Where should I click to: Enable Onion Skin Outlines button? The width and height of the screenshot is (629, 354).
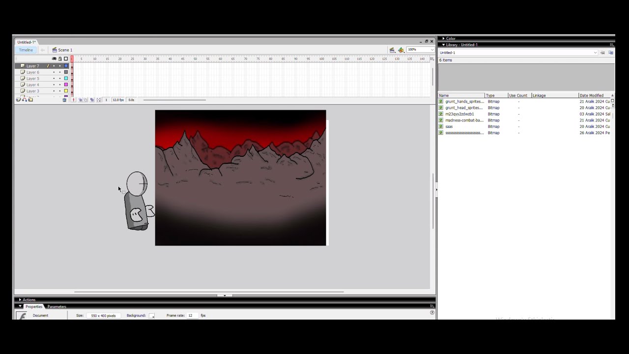(x=86, y=100)
